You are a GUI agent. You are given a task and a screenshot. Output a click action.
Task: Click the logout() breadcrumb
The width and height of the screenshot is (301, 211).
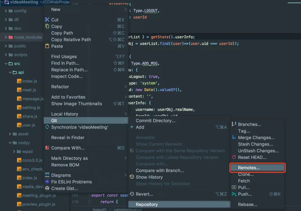click(x=99, y=209)
